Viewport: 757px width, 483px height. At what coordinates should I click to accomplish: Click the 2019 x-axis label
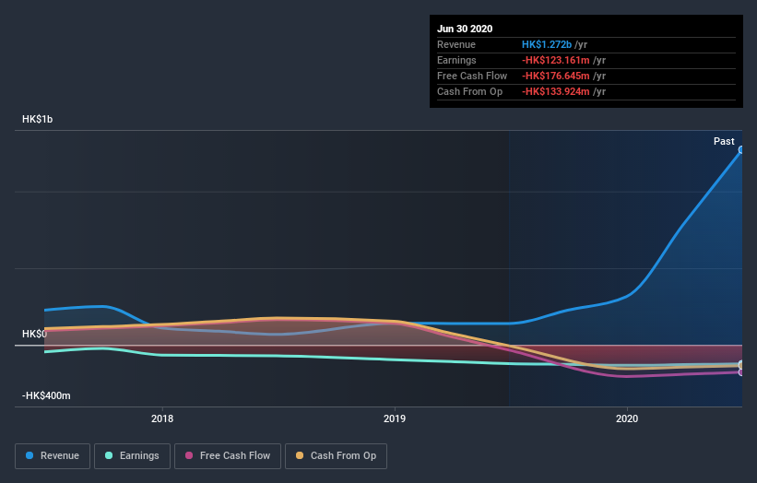click(x=395, y=418)
